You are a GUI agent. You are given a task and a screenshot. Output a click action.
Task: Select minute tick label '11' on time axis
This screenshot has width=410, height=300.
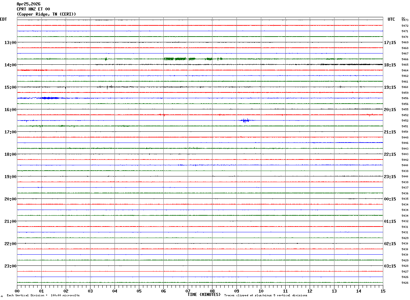pyautogui.click(x=285, y=291)
